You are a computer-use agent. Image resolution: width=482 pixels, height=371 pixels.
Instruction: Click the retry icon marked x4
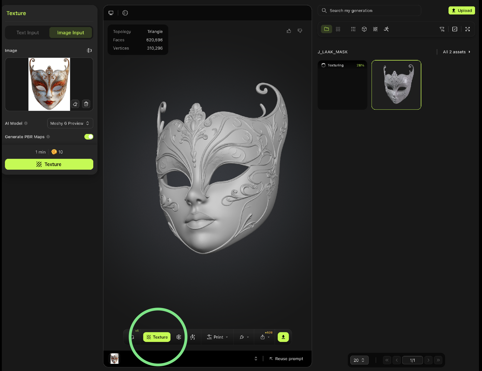pyautogui.click(x=133, y=337)
